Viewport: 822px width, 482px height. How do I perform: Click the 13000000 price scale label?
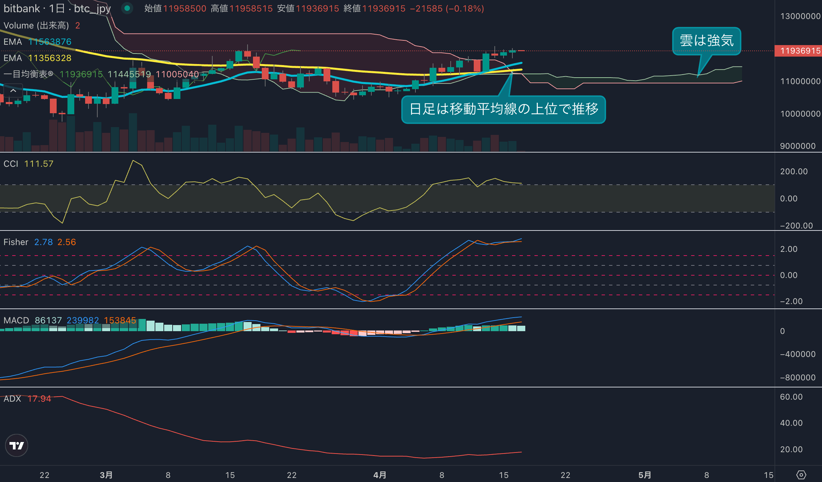pos(800,16)
